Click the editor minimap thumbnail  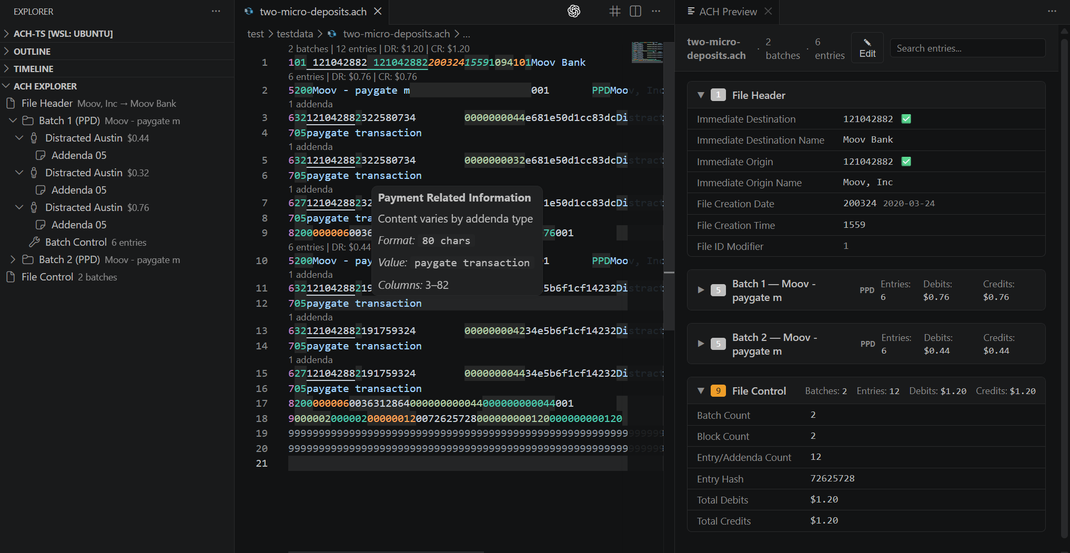pyautogui.click(x=647, y=52)
